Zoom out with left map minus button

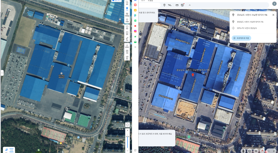[127, 151]
